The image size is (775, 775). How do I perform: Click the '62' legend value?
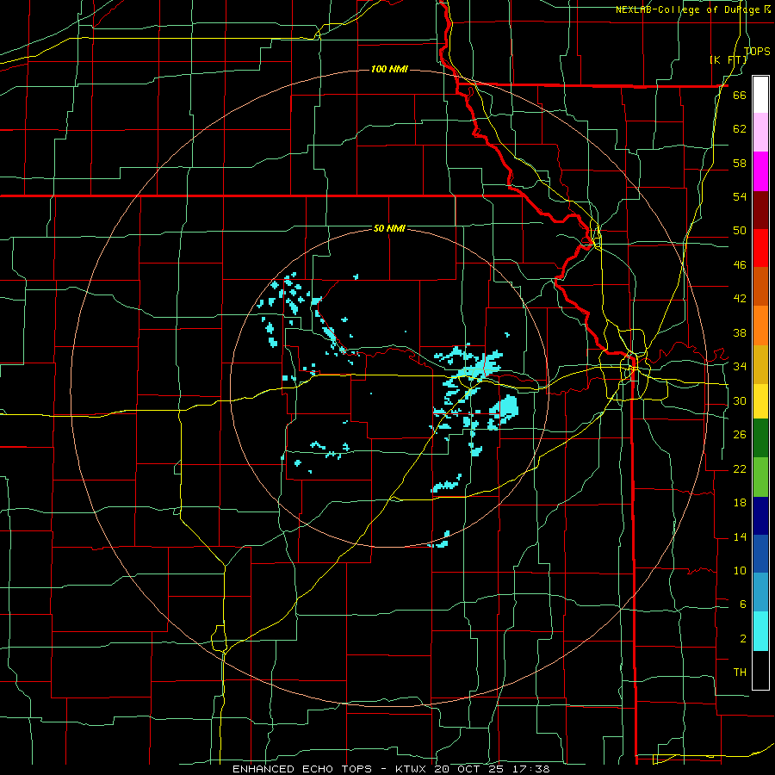pos(740,129)
